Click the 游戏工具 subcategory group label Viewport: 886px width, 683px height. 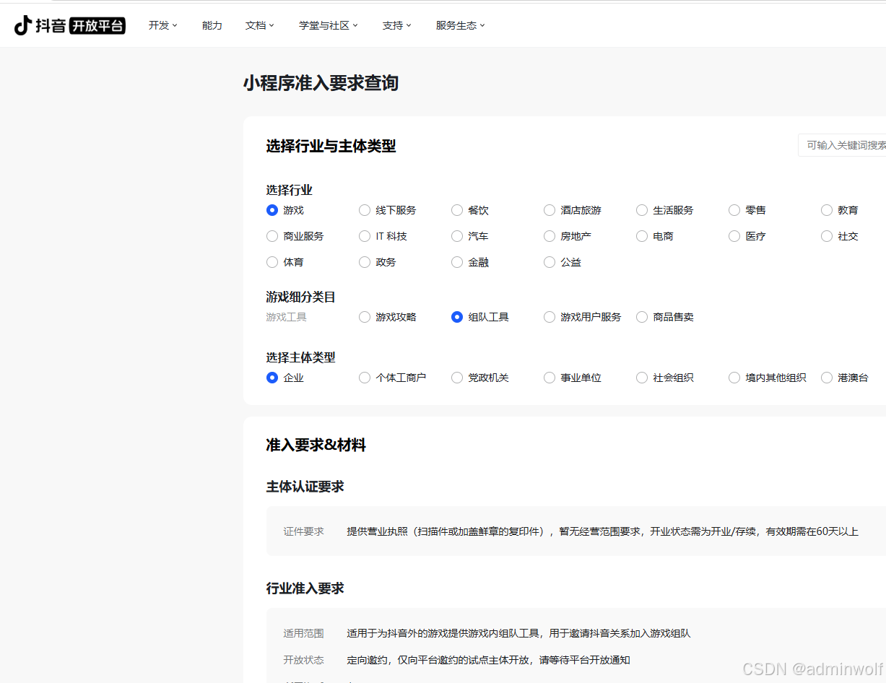286,317
